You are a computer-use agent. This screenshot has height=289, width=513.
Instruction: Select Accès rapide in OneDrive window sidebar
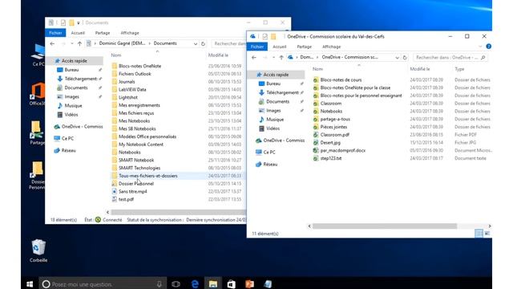[276, 75]
